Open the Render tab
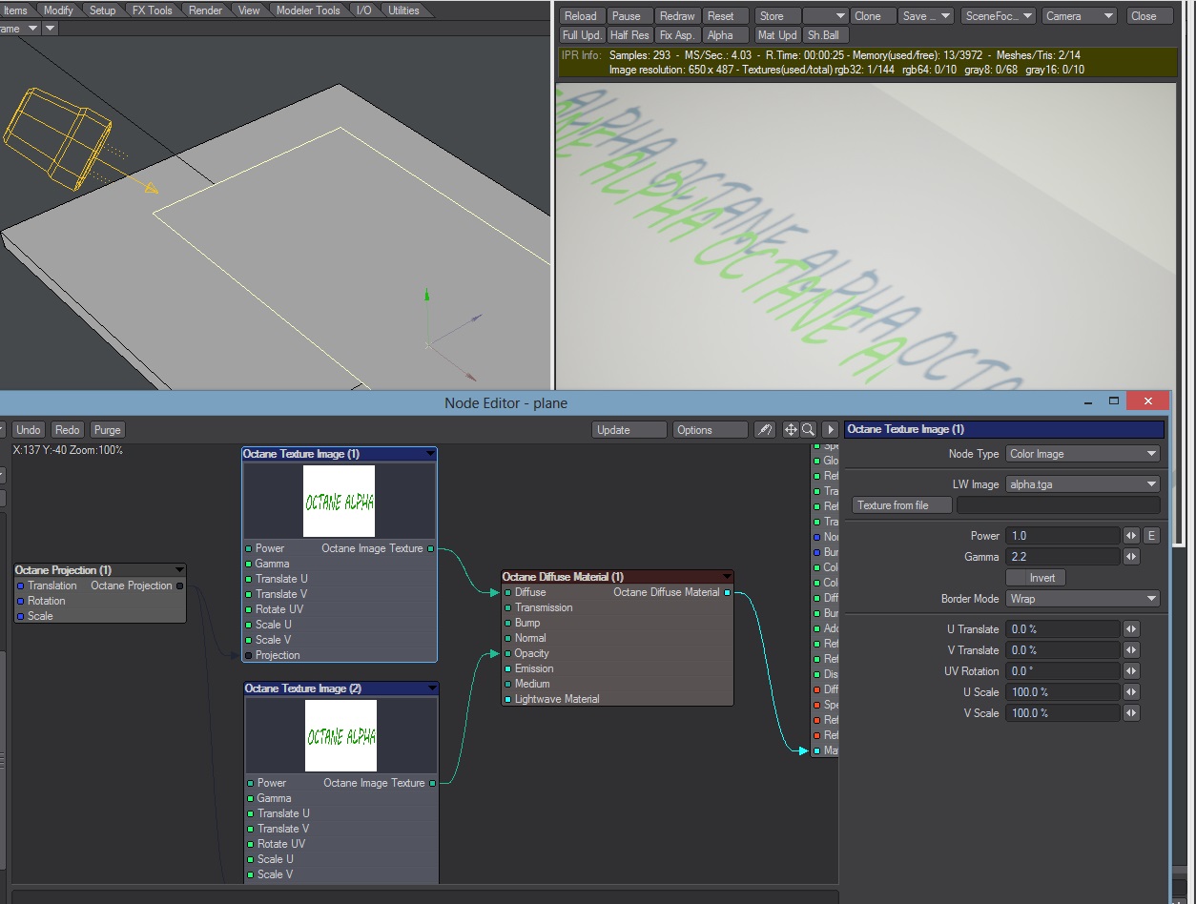1196x904 pixels. coord(206,10)
